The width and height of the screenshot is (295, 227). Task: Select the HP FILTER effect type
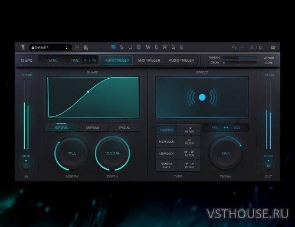(189, 130)
